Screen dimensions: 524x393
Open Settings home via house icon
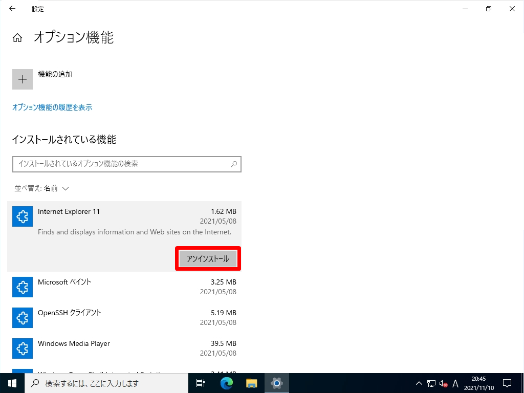coord(17,38)
